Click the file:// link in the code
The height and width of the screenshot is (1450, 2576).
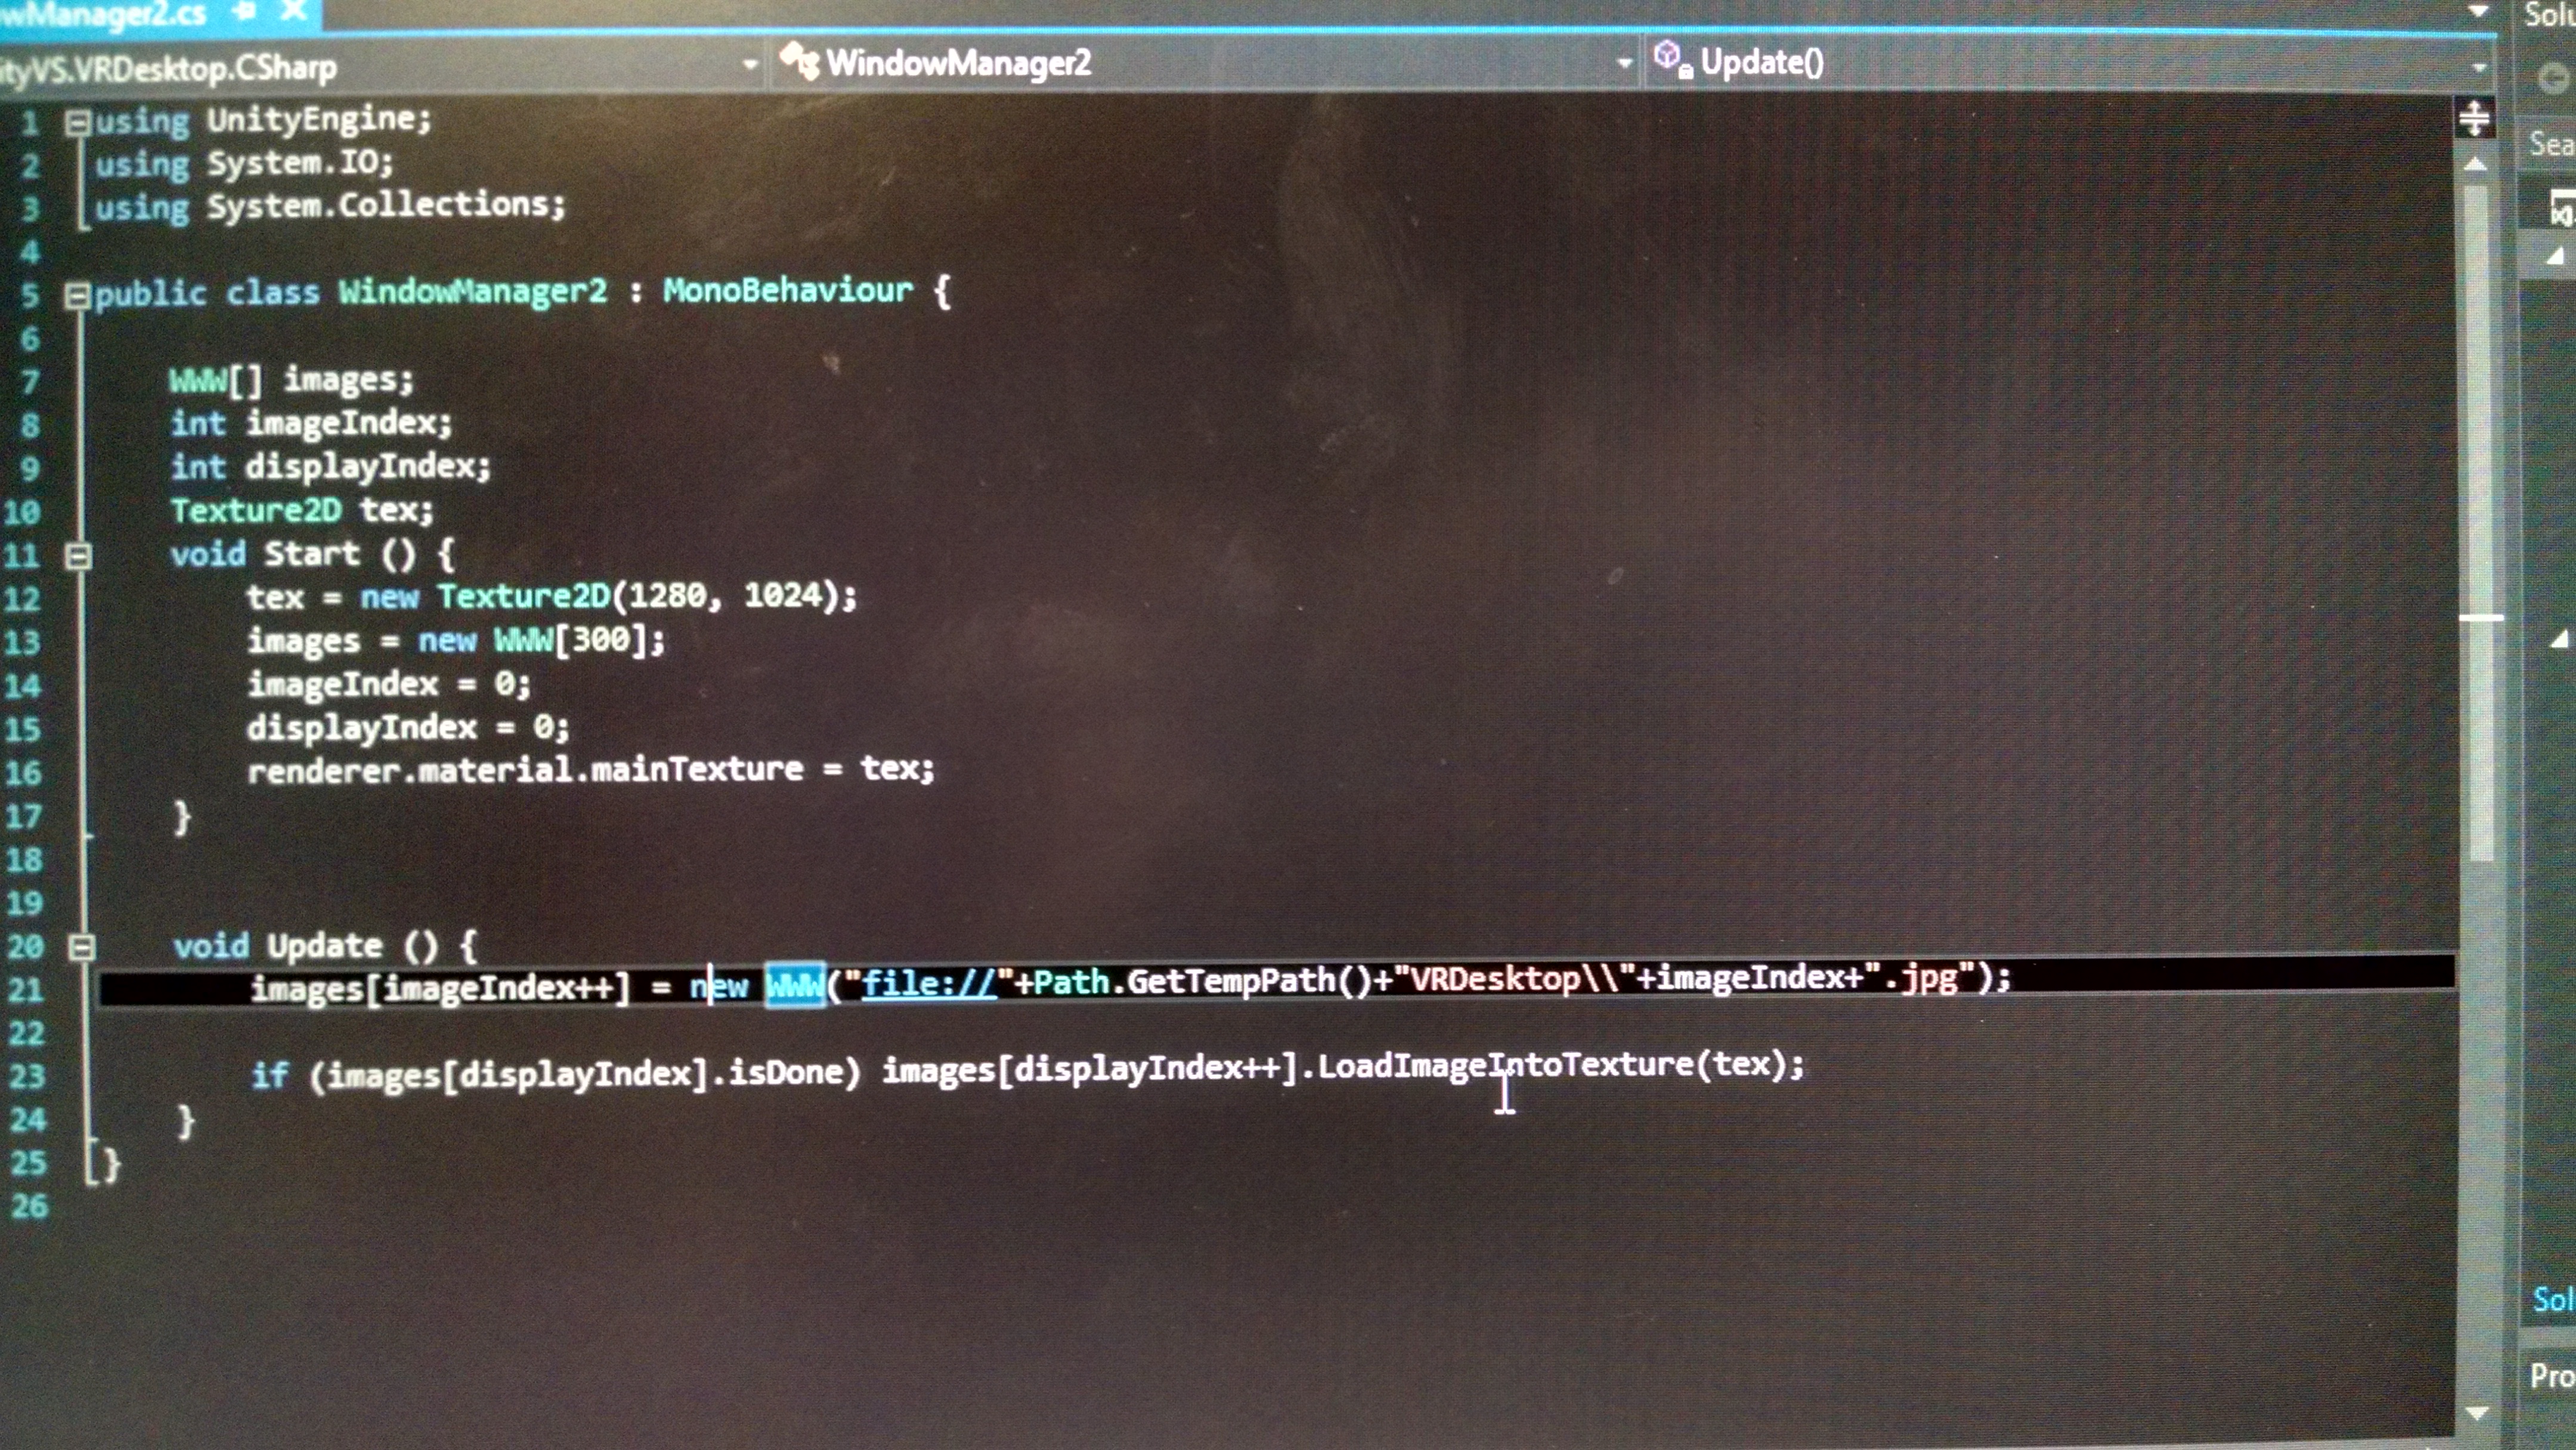[x=929, y=984]
